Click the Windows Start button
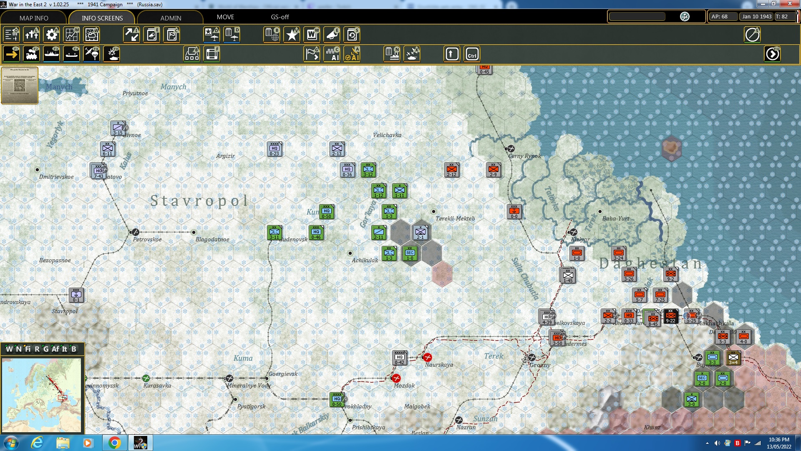 (11, 443)
